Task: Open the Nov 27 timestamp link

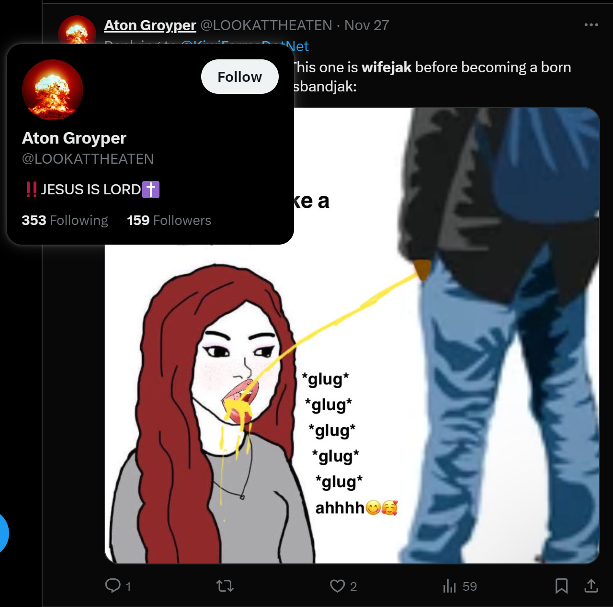Action: pyautogui.click(x=367, y=25)
